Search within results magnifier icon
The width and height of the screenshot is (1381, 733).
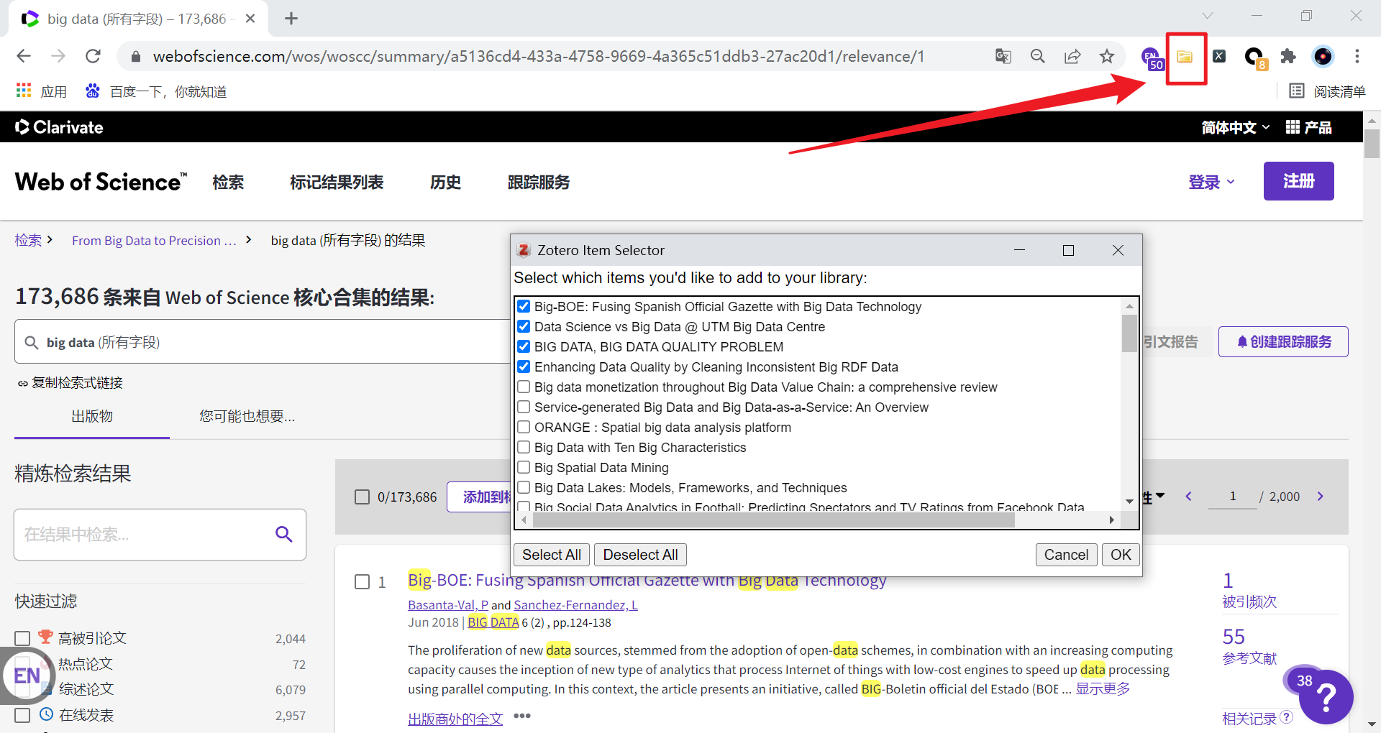pos(284,534)
